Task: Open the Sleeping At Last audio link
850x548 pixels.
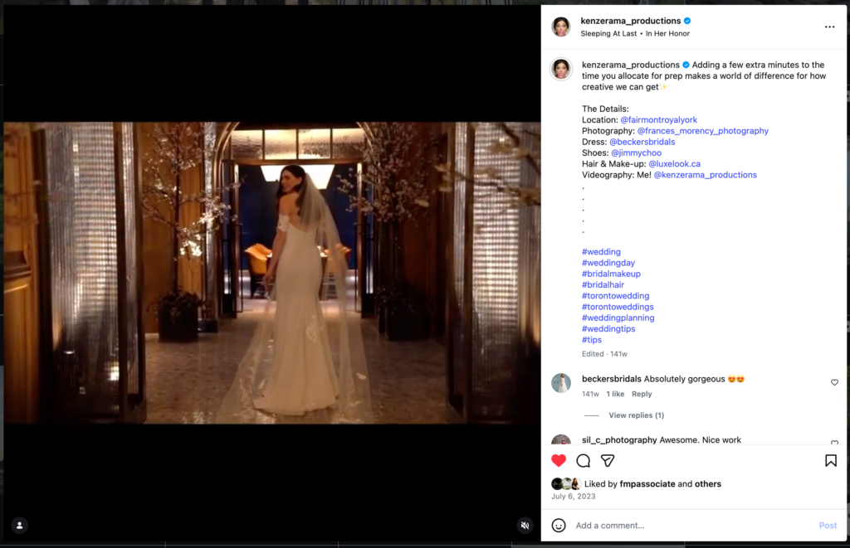Action: tap(610, 34)
